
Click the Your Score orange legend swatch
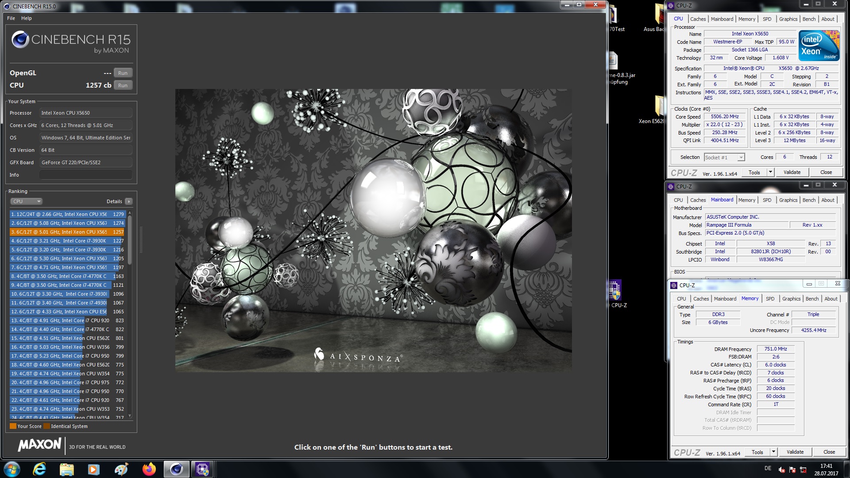[x=13, y=426]
